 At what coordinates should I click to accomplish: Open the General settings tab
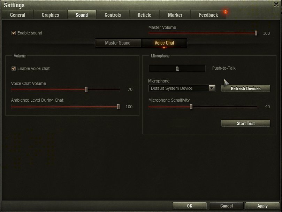18,15
